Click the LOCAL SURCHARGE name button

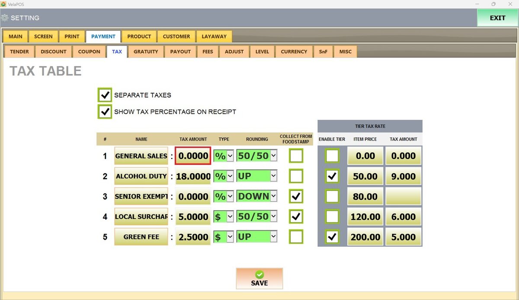click(141, 216)
